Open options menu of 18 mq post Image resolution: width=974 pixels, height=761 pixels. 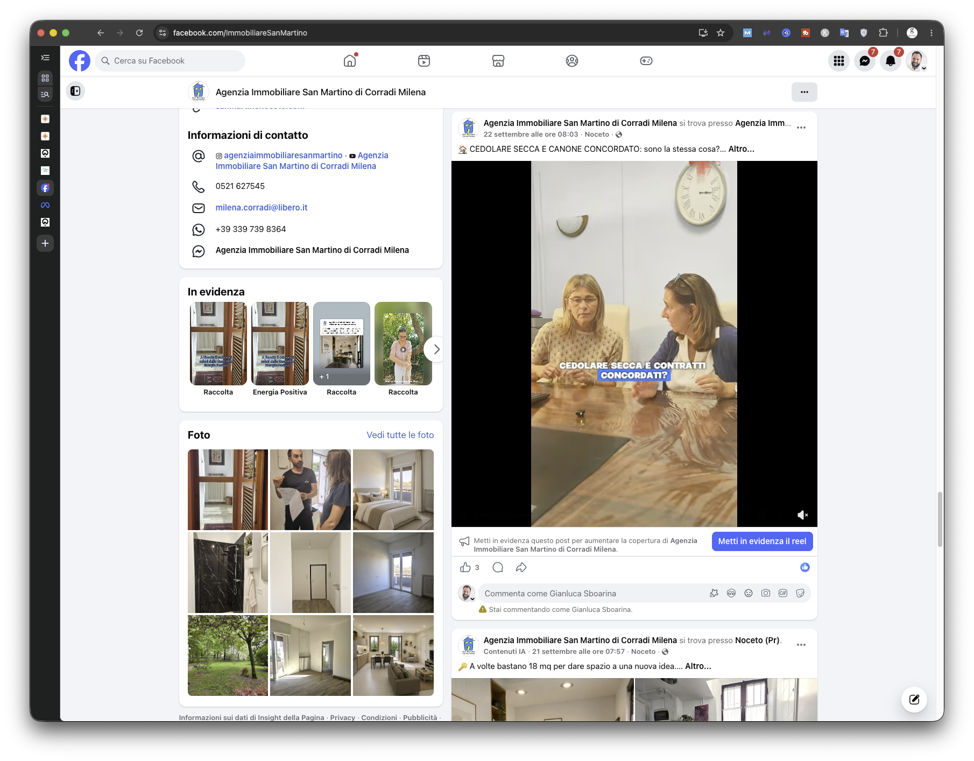[801, 645]
